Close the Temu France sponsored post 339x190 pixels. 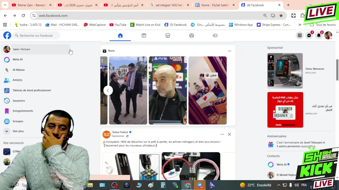(229, 134)
